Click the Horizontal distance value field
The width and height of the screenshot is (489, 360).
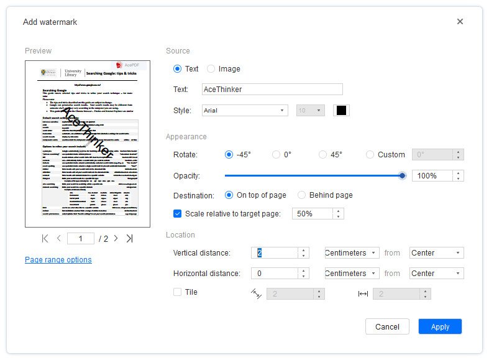coord(275,274)
